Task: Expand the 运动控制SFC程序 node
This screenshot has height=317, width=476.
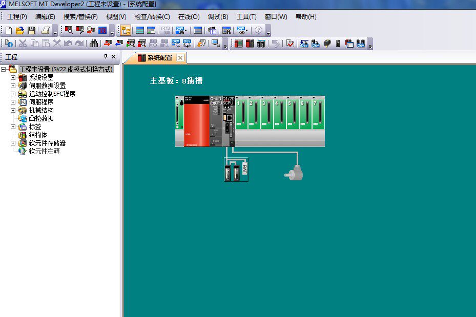Action: [x=13, y=94]
